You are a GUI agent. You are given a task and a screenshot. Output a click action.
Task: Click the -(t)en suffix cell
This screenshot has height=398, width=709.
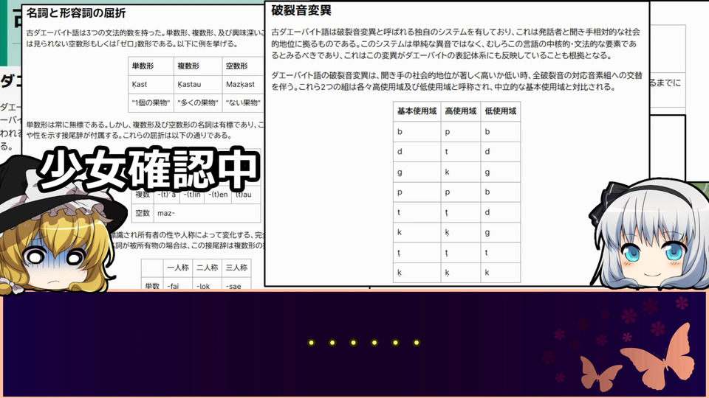(x=218, y=195)
